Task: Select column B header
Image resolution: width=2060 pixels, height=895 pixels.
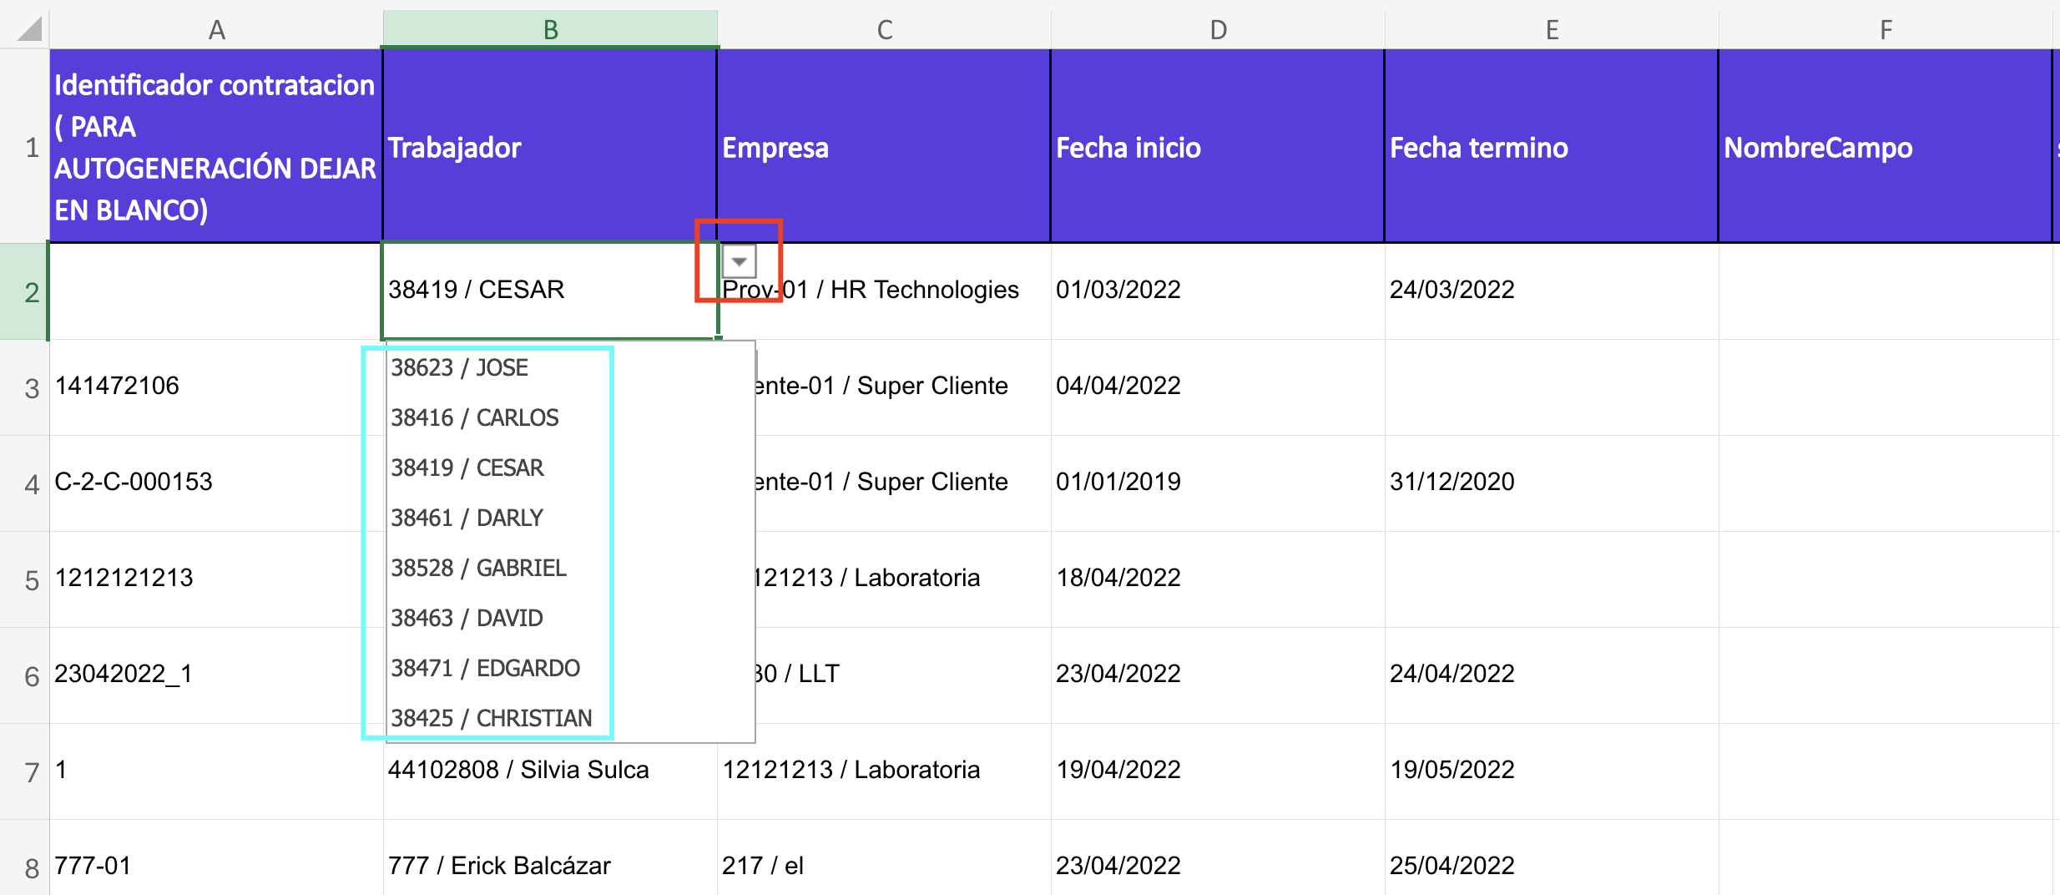Action: pos(550,29)
